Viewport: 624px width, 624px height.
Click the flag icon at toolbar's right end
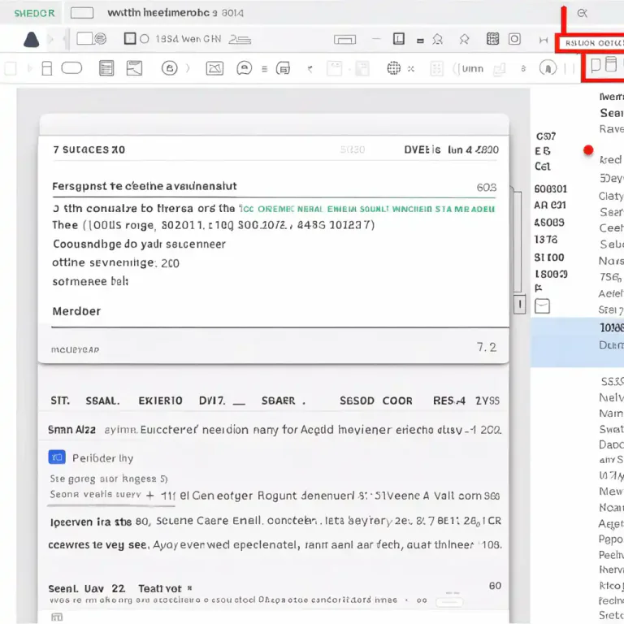click(596, 65)
